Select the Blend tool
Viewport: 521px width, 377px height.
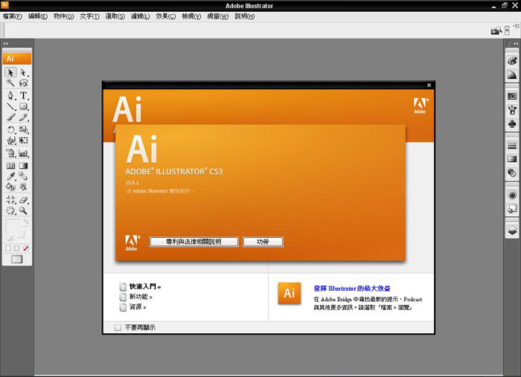pos(23,176)
